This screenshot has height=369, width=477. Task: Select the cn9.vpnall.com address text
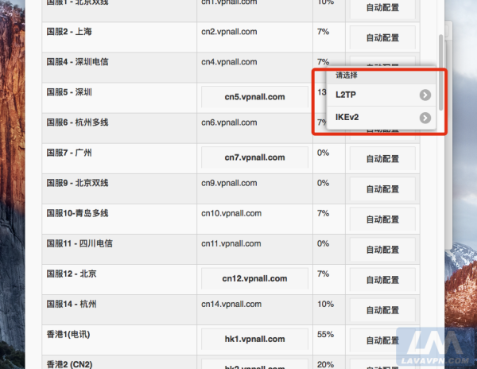coord(229,183)
